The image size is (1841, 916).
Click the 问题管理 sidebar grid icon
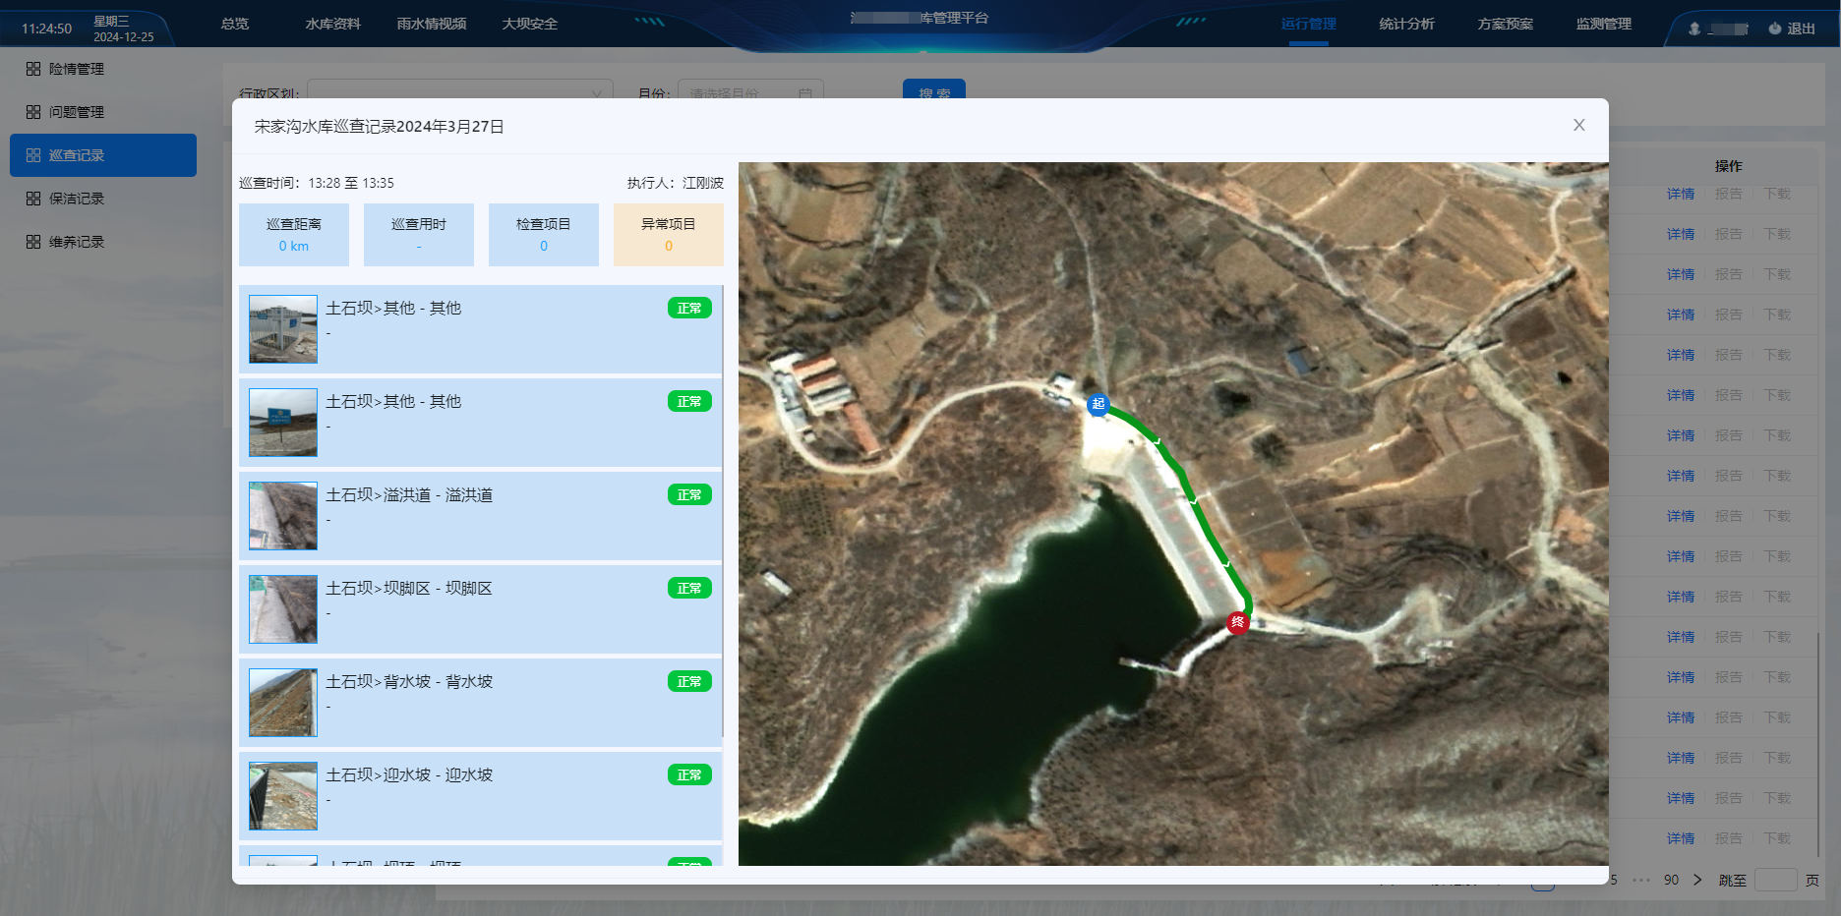33,112
